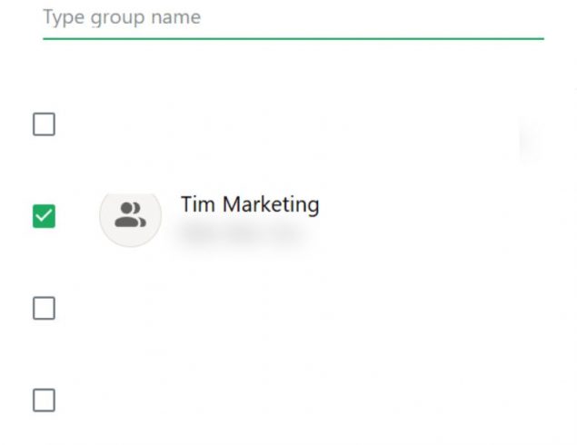Viewport: 577px width, 445px height.
Task: Tick the first unchecked checkbox in the list
Action: [x=44, y=124]
